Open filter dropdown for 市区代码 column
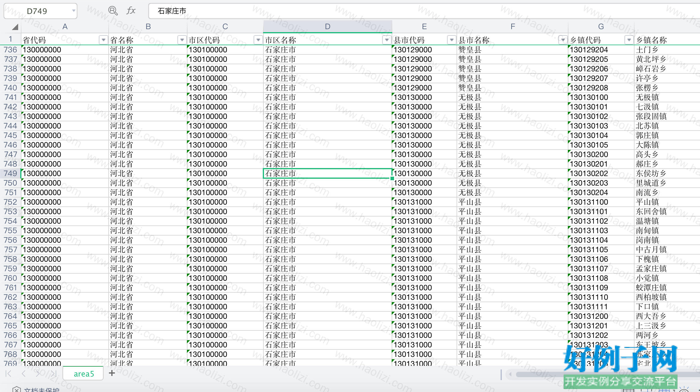This screenshot has width=700, height=392. [x=258, y=40]
